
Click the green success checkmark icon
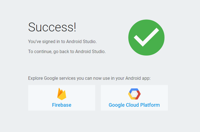[x=146, y=38]
